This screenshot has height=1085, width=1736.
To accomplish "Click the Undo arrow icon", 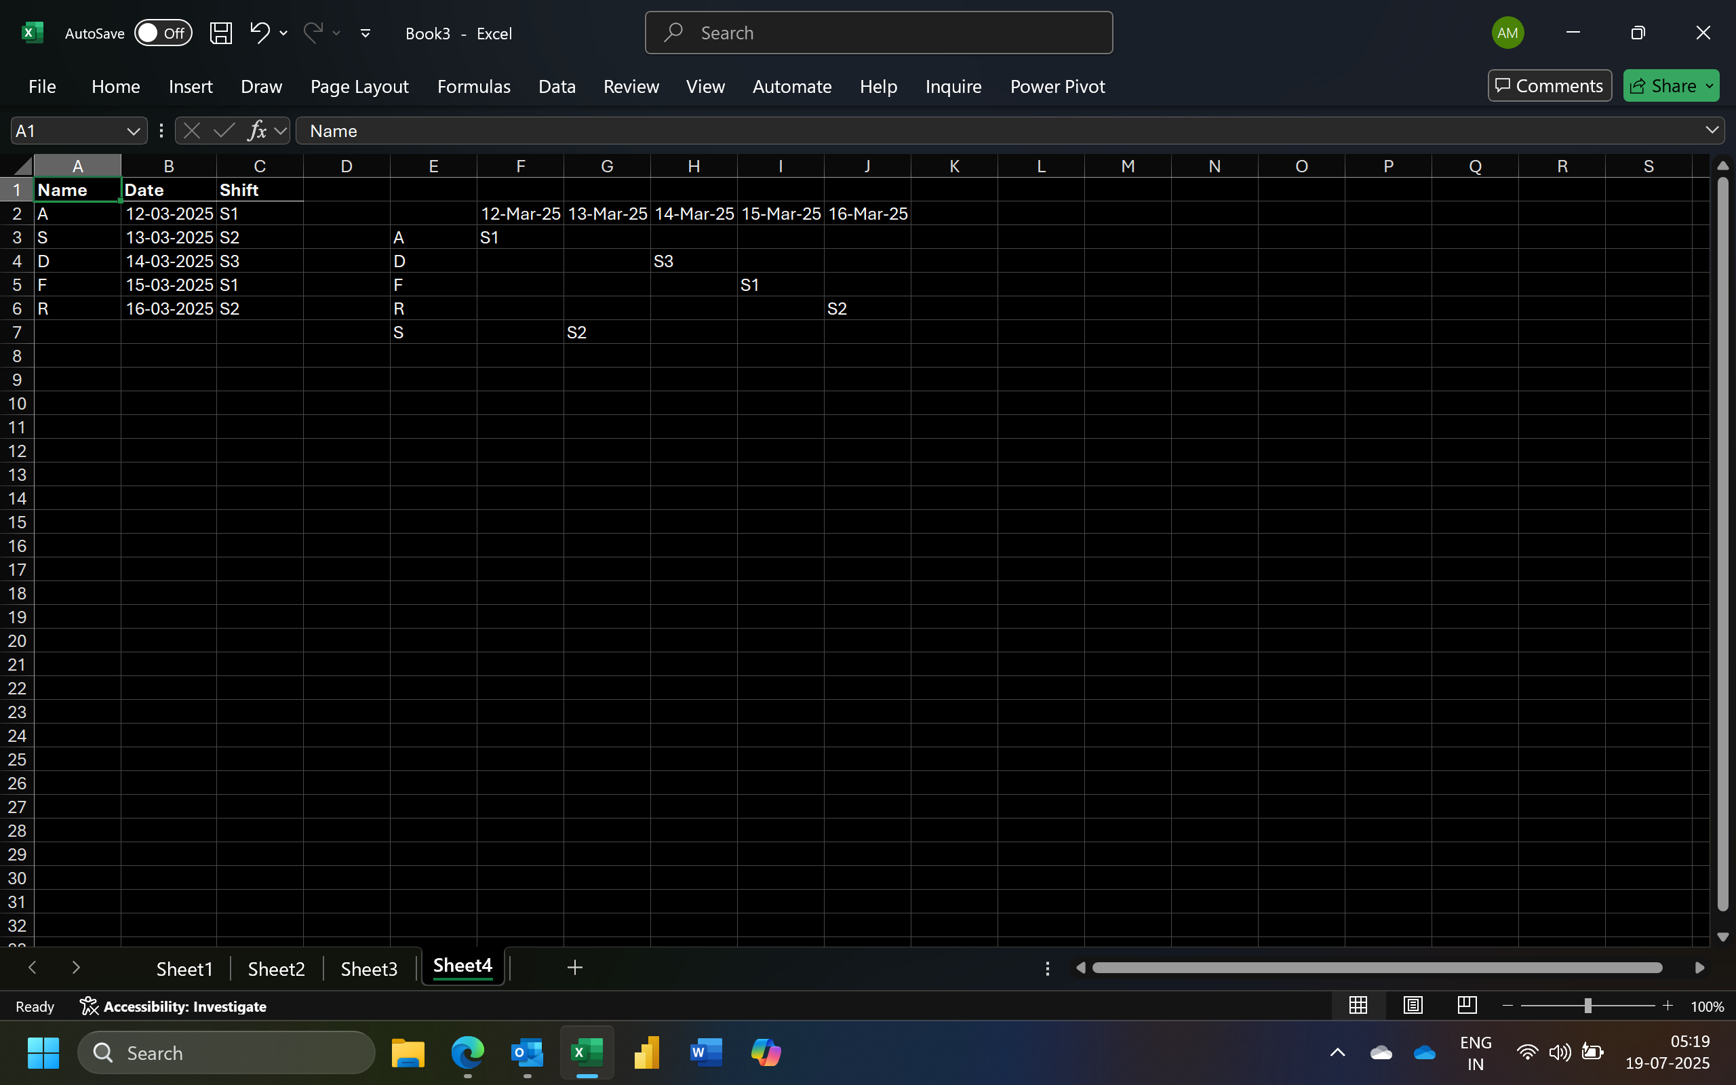I will click(259, 33).
